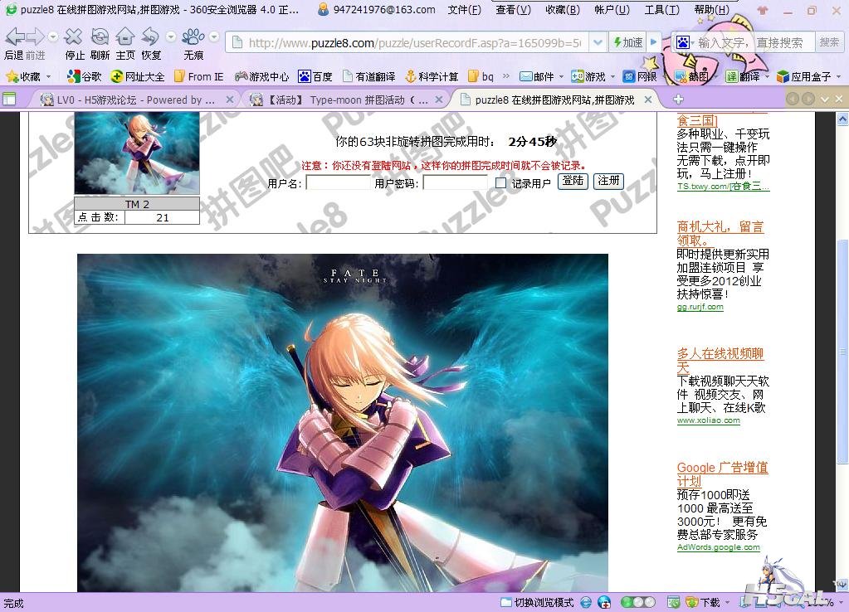Open the 科学计算 bookmark
The width and height of the screenshot is (849, 612).
[x=432, y=77]
